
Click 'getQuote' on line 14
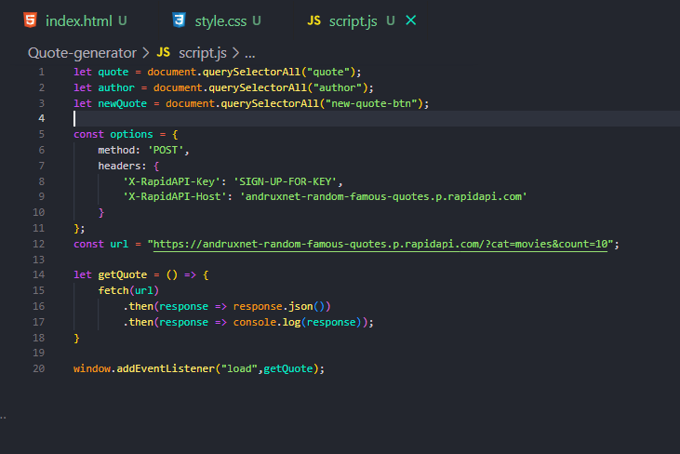[122, 275]
